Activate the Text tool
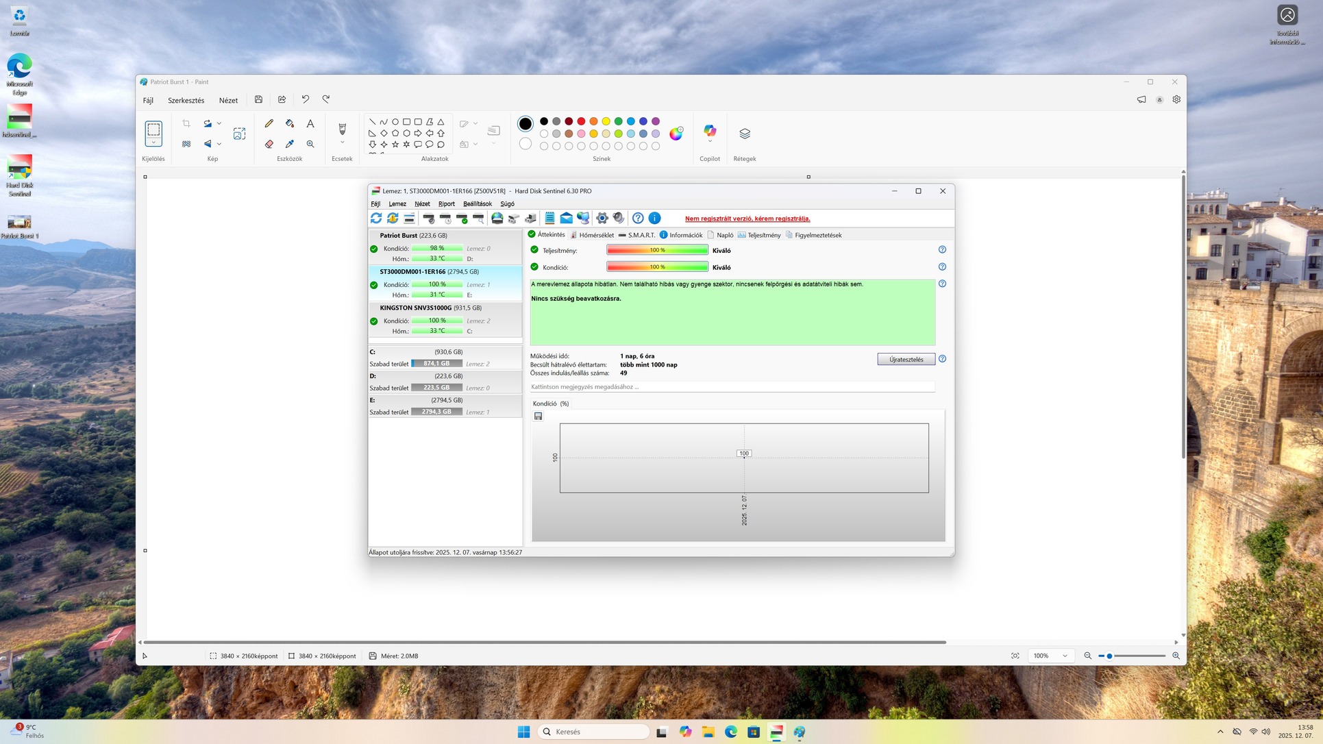1323x744 pixels. 310,123
